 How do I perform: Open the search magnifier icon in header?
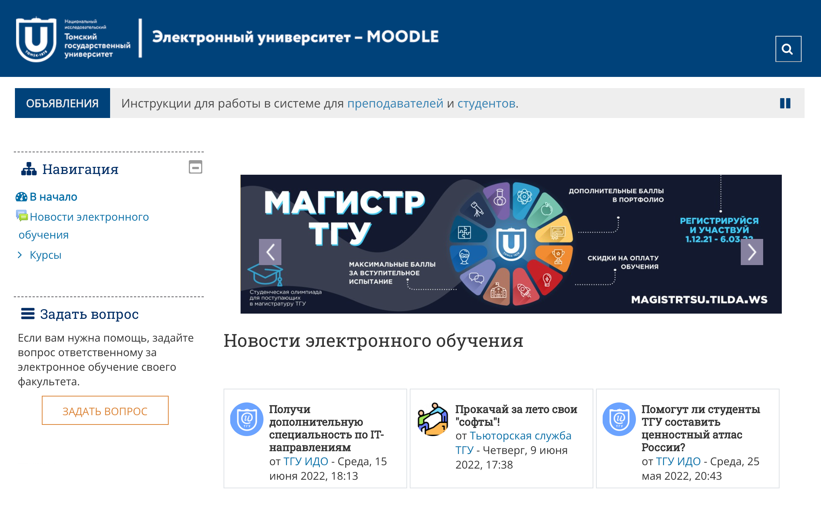(788, 49)
